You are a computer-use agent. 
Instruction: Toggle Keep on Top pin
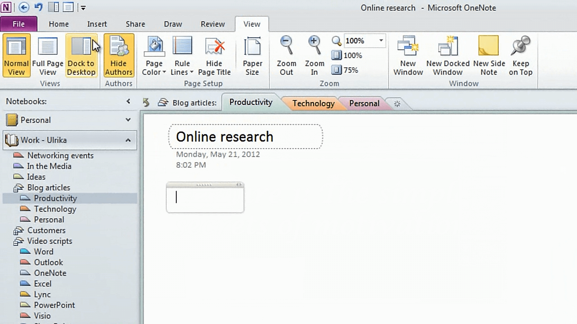521,55
